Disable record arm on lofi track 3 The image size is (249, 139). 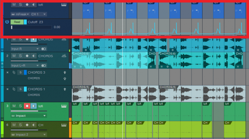[x=27, y=106]
